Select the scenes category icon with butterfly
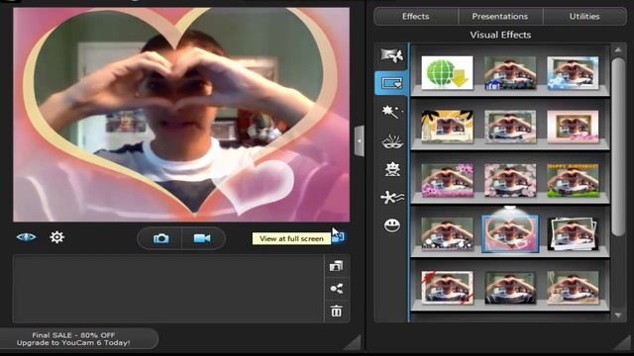634x356 pixels. tap(391, 55)
